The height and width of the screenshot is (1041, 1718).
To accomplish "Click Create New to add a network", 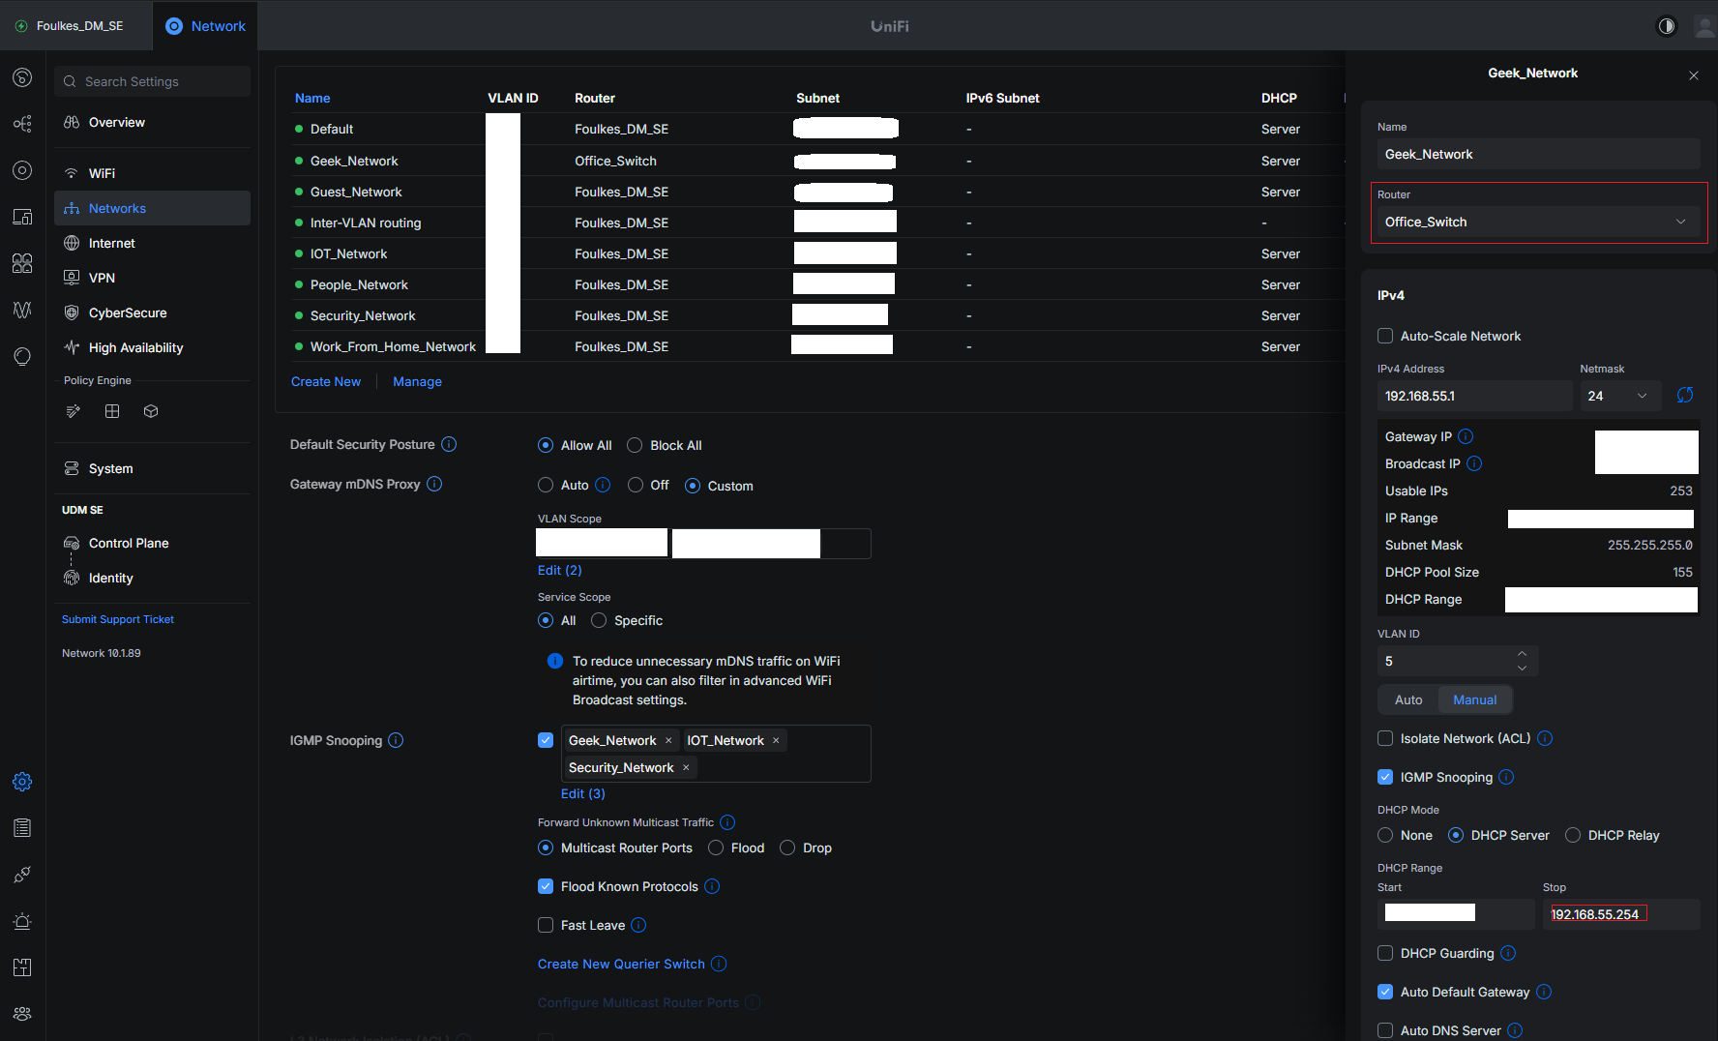I will click(x=326, y=381).
